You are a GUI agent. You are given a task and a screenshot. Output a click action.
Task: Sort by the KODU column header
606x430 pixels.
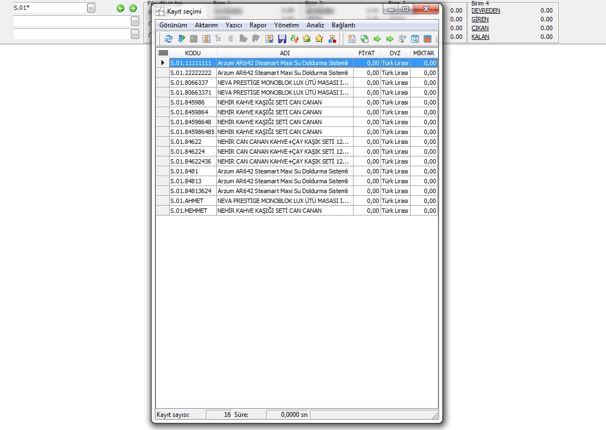coord(193,53)
